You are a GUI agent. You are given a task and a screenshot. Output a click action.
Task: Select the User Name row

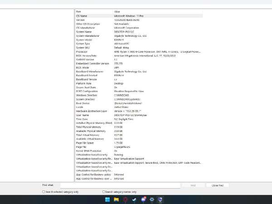point(139,115)
